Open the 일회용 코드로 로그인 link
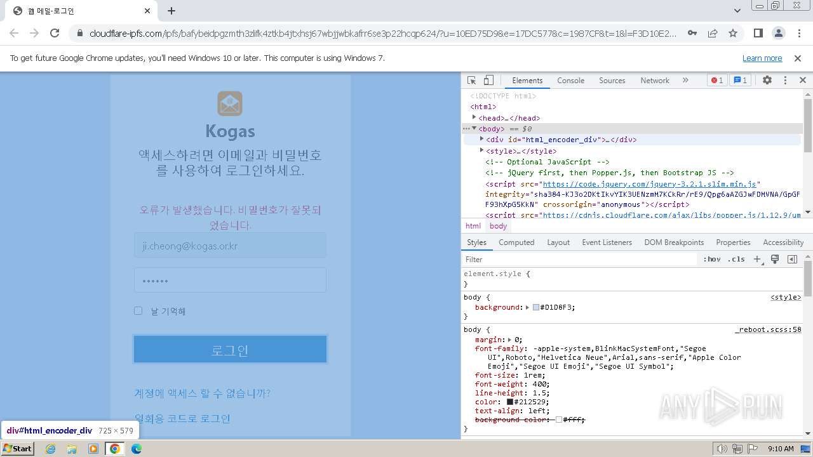The image size is (813, 457). (x=182, y=419)
